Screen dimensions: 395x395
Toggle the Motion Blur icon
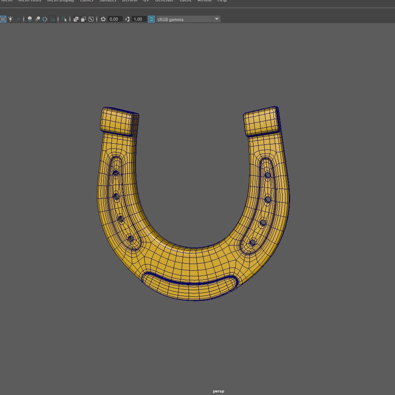click(x=37, y=19)
